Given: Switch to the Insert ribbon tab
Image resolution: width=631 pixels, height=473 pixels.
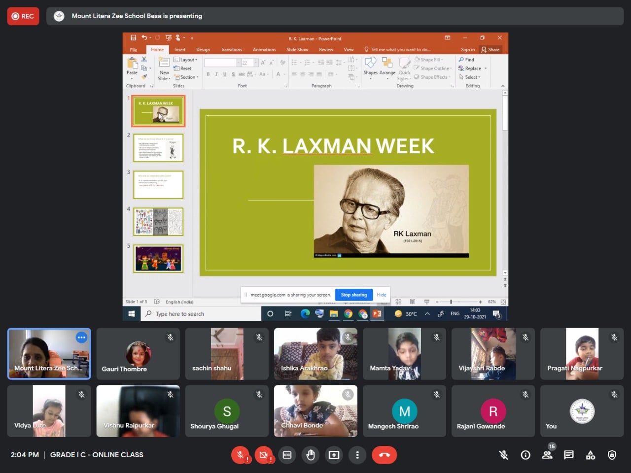Looking at the screenshot, I should tap(180, 50).
